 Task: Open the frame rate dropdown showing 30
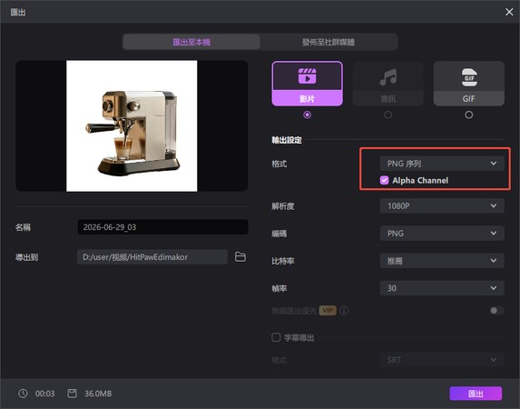point(442,288)
